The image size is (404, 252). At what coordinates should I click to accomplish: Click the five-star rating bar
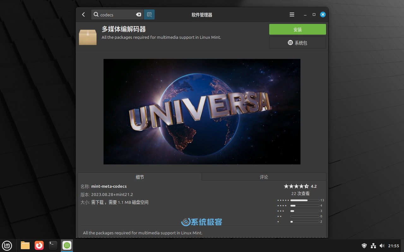(x=305, y=200)
